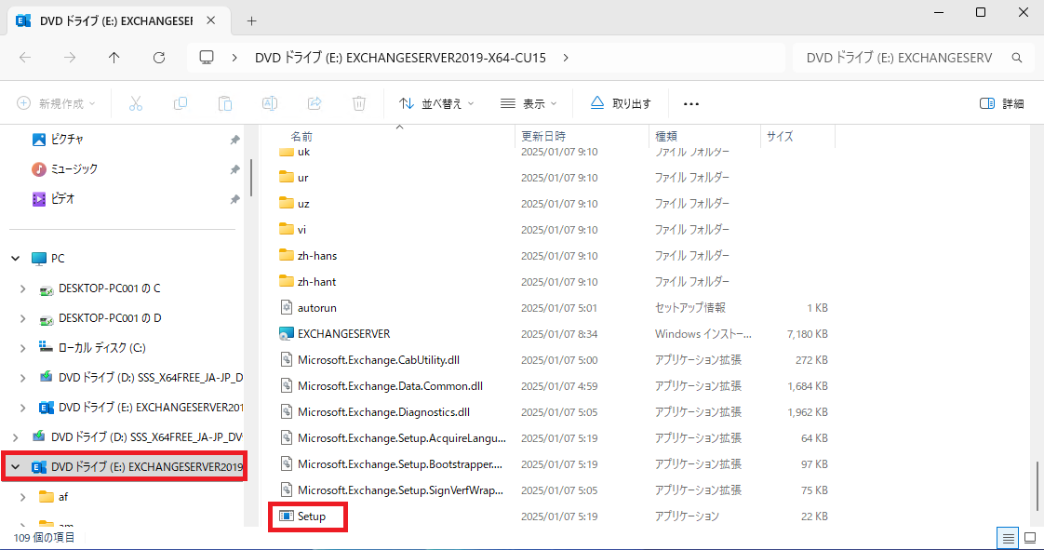Click the chevron after the address path
The image size is (1044, 550).
click(566, 58)
